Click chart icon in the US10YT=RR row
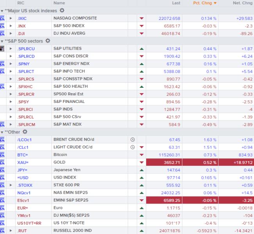254x234 pixels. coord(2,223)
